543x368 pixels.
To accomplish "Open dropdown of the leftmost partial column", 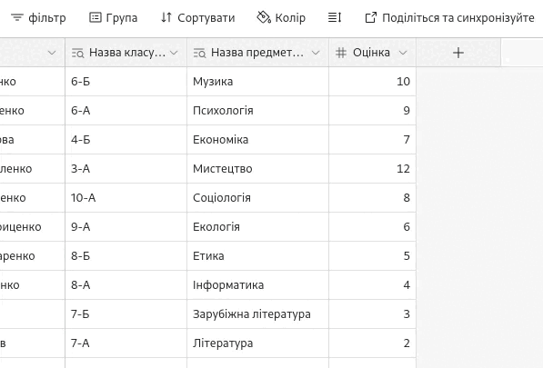I will point(52,53).
